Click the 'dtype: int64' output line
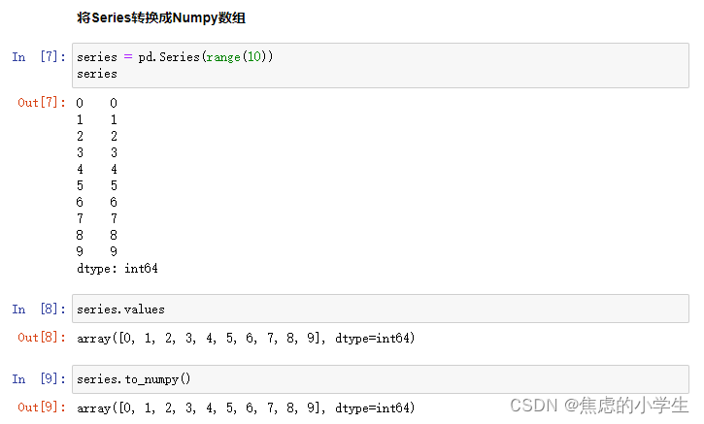This screenshot has width=704, height=424. click(x=117, y=268)
